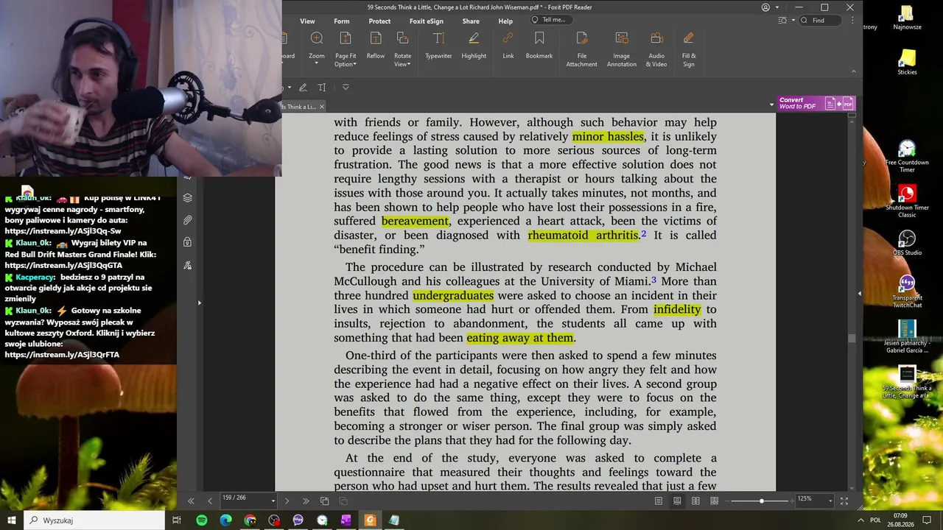Open the OBS Studio desktop shortcut
This screenshot has height=530, width=943.
click(907, 243)
